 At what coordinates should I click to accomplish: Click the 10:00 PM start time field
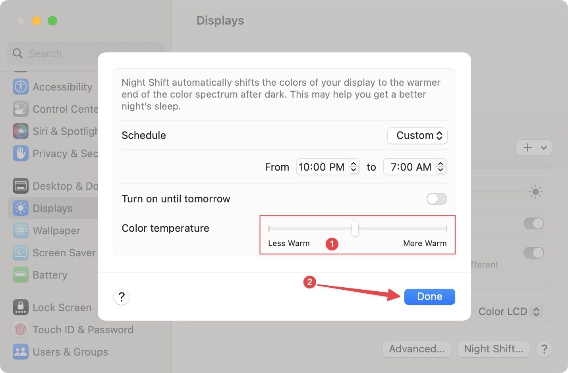click(x=322, y=167)
